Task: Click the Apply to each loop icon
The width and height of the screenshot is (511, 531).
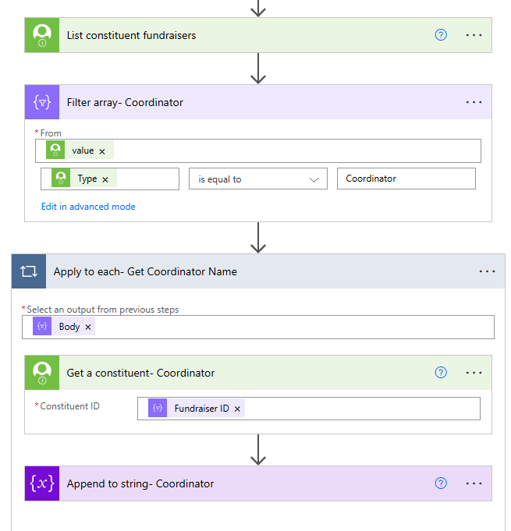Action: (x=29, y=271)
